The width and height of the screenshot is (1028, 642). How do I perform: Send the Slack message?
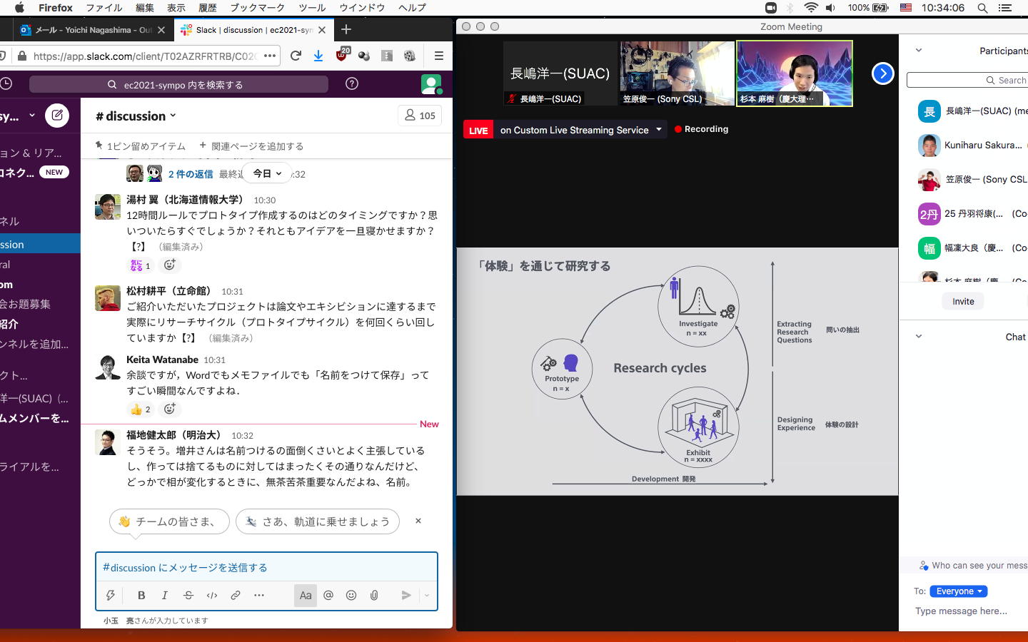(406, 595)
